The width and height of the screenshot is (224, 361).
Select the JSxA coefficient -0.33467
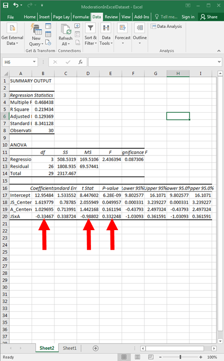point(43,217)
